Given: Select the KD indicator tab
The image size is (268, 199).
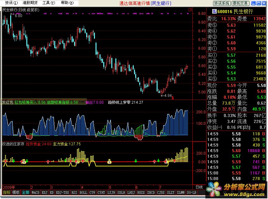Looking at the screenshot, I should coord(52,192).
